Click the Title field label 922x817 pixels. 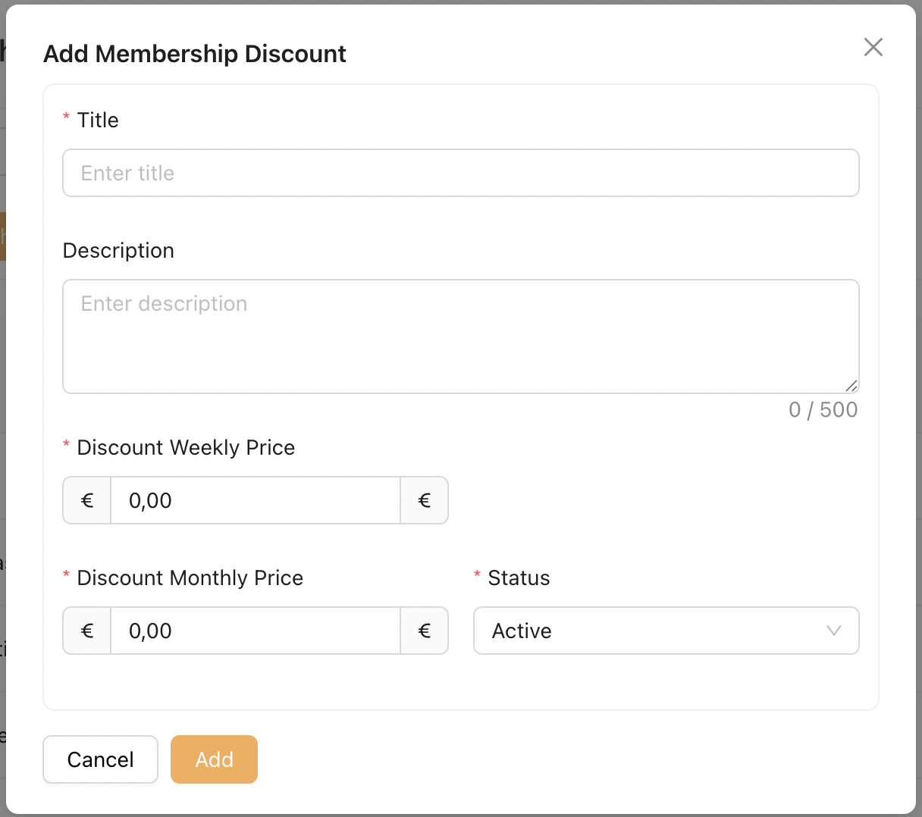tap(98, 121)
